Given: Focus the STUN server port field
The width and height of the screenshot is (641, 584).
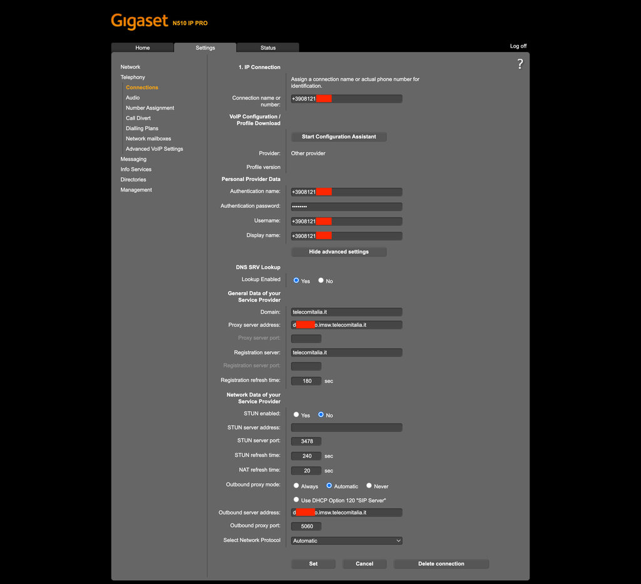Looking at the screenshot, I should tap(306, 441).
